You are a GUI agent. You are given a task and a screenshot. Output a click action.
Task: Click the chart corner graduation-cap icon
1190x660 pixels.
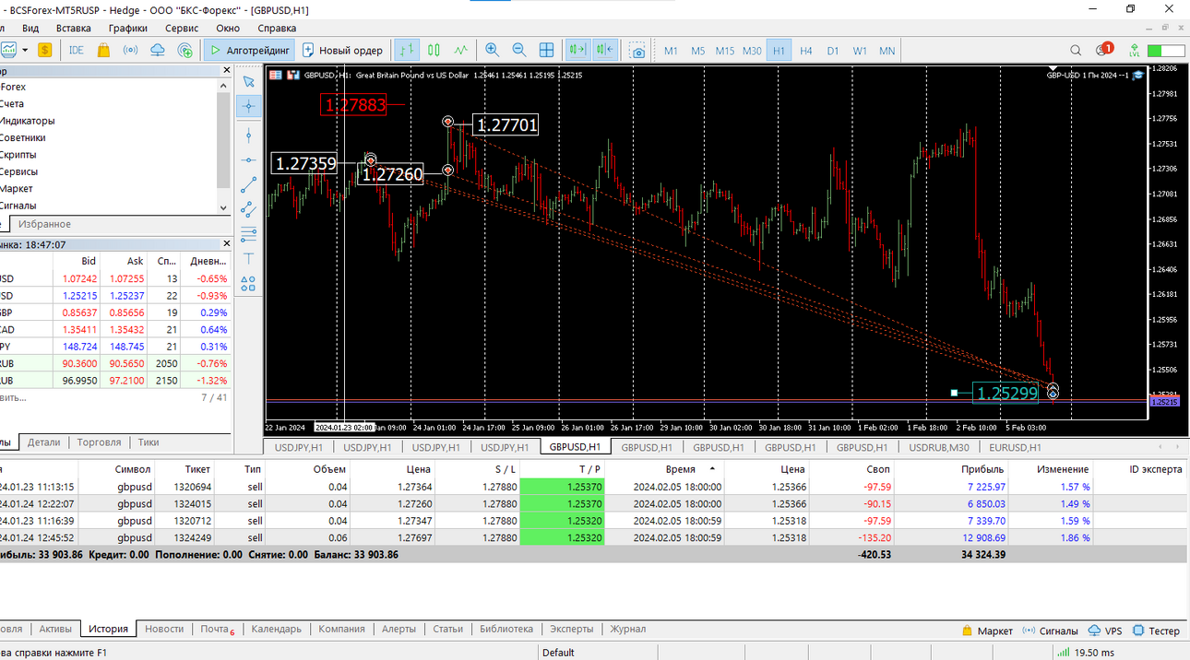[x=1138, y=75]
